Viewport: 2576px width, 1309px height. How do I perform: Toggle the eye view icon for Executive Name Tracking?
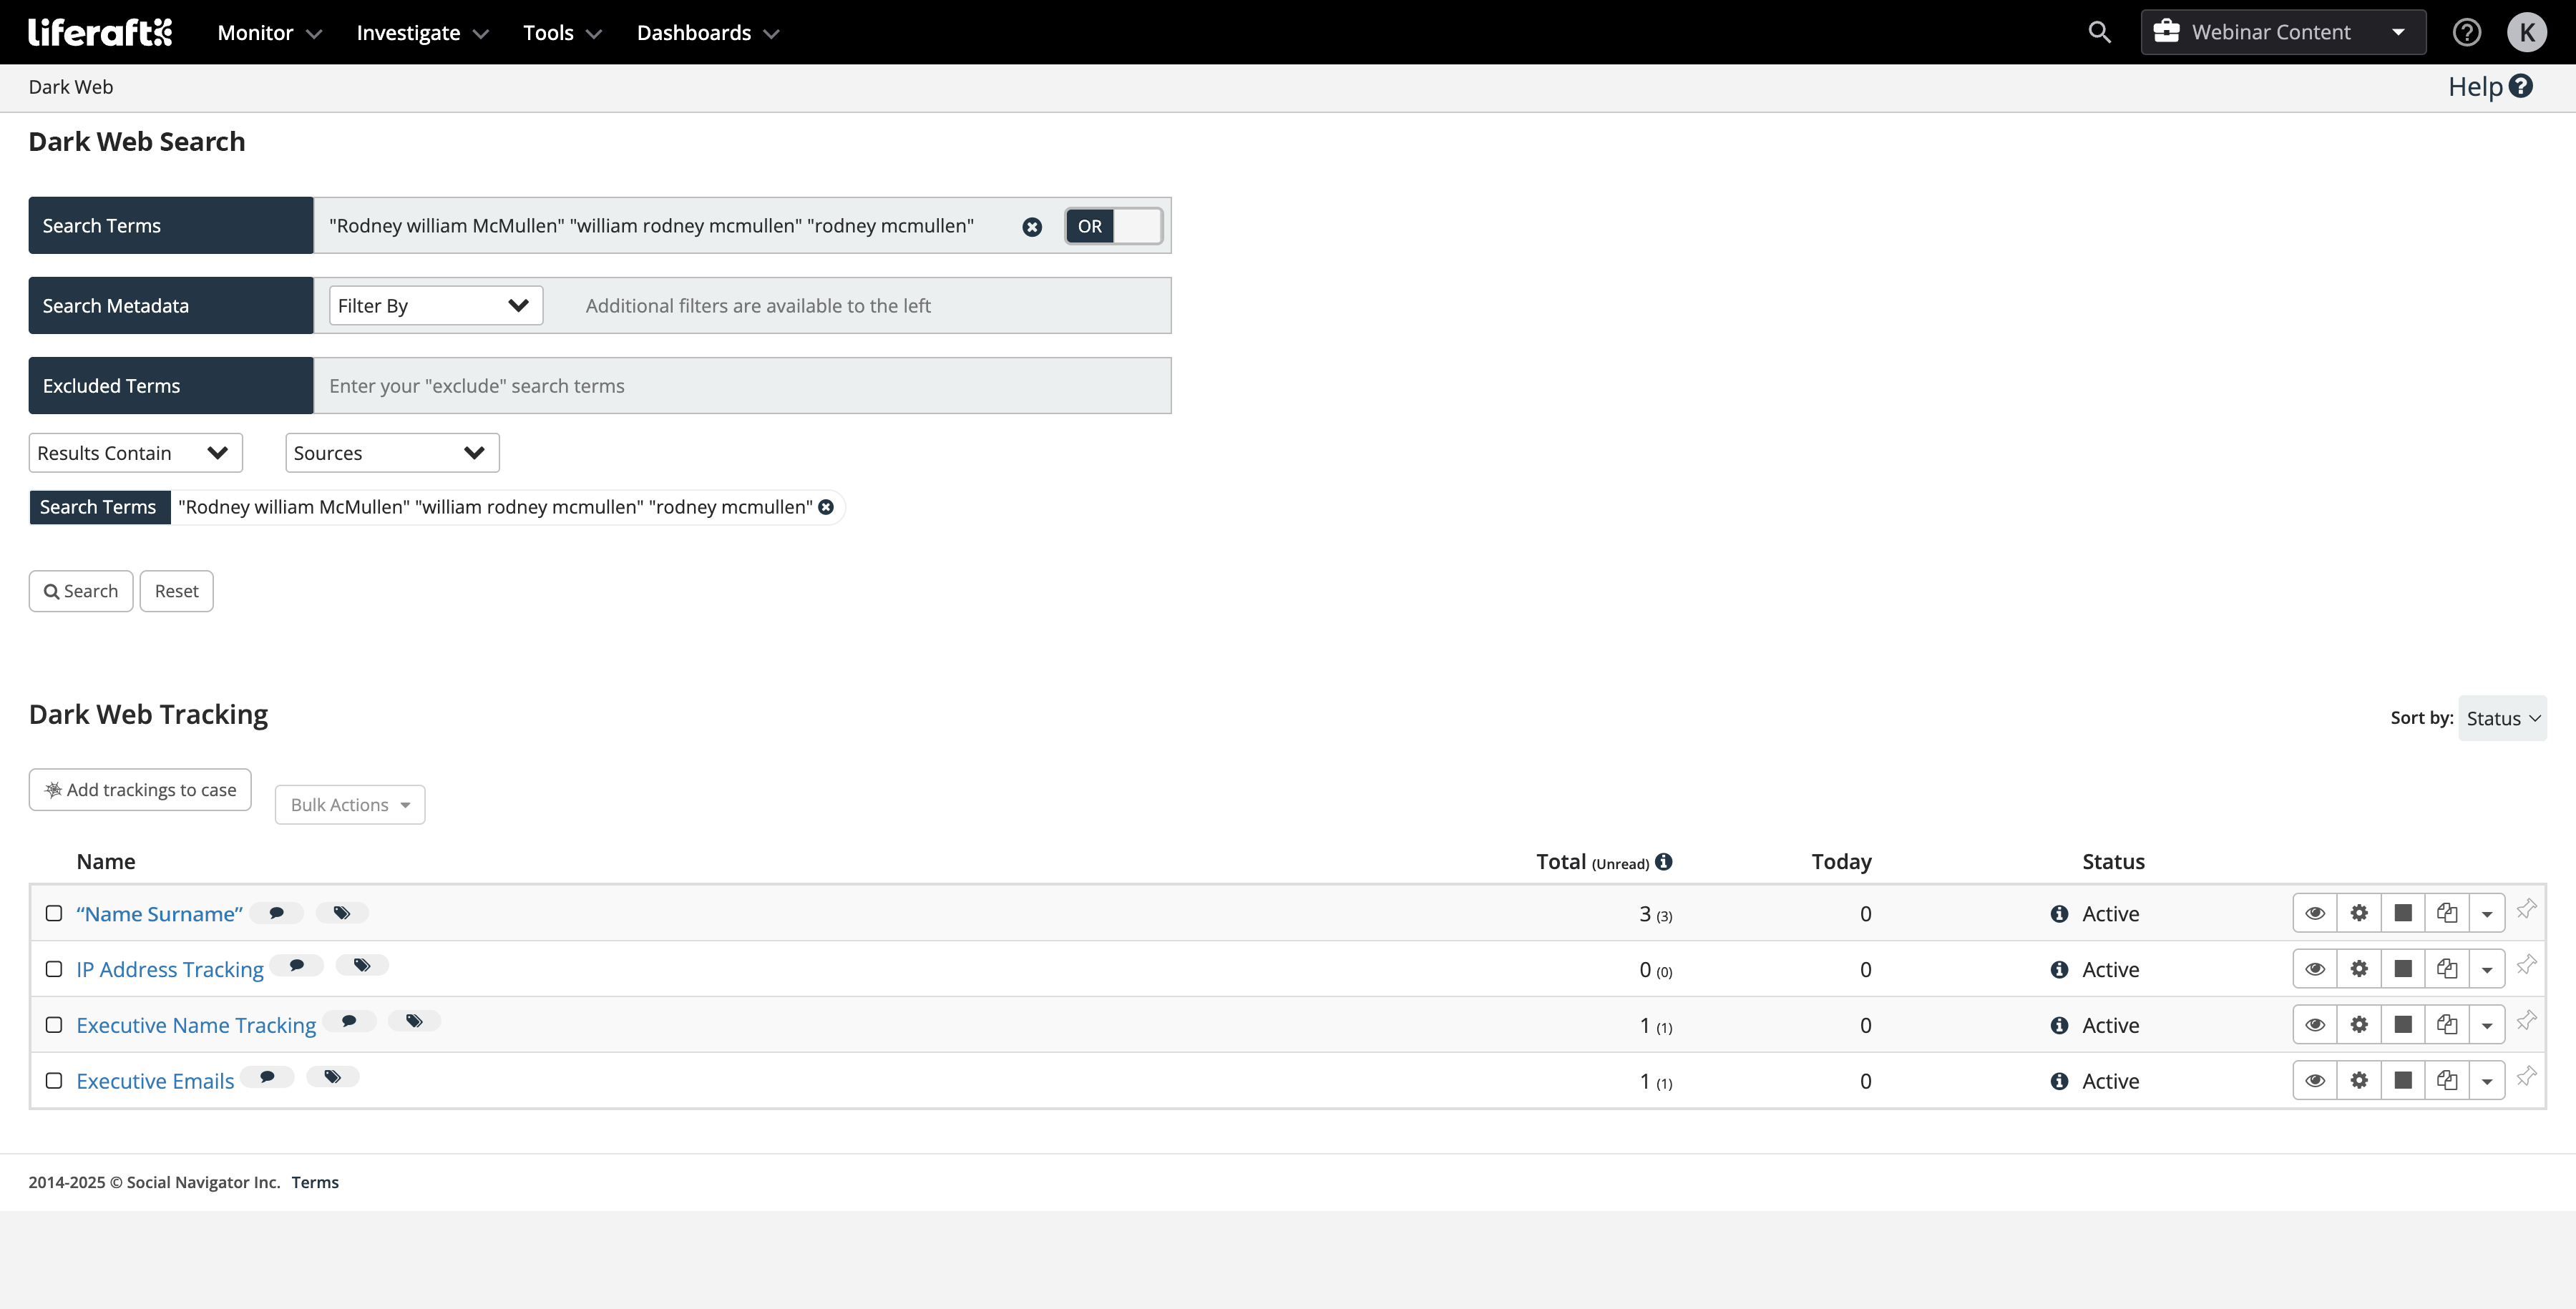(2315, 1025)
